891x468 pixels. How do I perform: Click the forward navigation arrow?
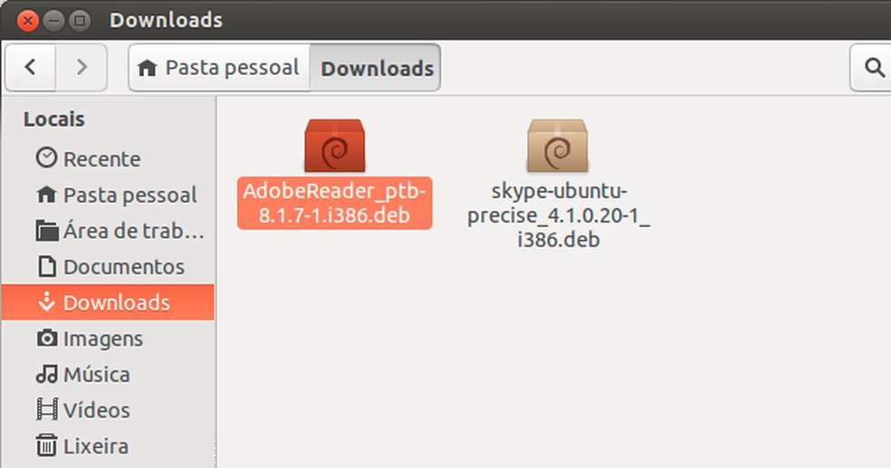click(81, 67)
